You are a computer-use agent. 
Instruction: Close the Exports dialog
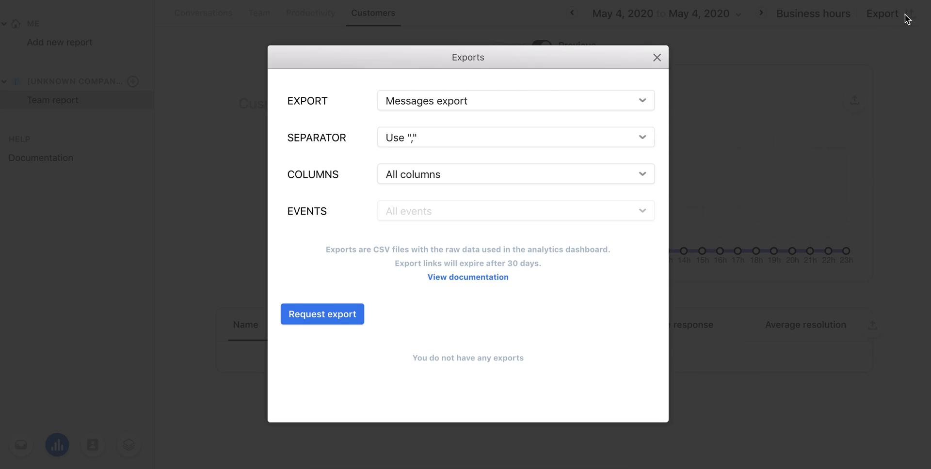coord(657,58)
